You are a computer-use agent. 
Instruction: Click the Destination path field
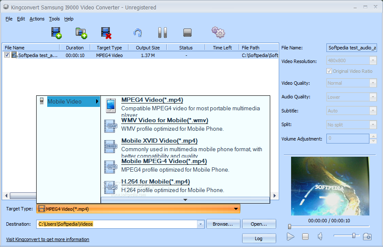click(117, 224)
